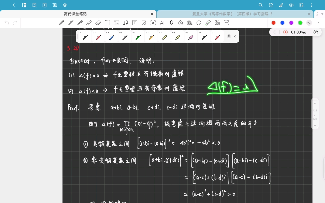Viewport: 325px width, 203px height.
Task: Pick the red 0.1 pen preset
Action: tap(217, 36)
